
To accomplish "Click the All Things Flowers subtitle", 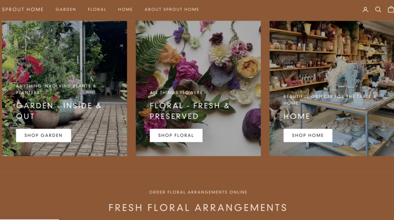I will tap(176, 93).
